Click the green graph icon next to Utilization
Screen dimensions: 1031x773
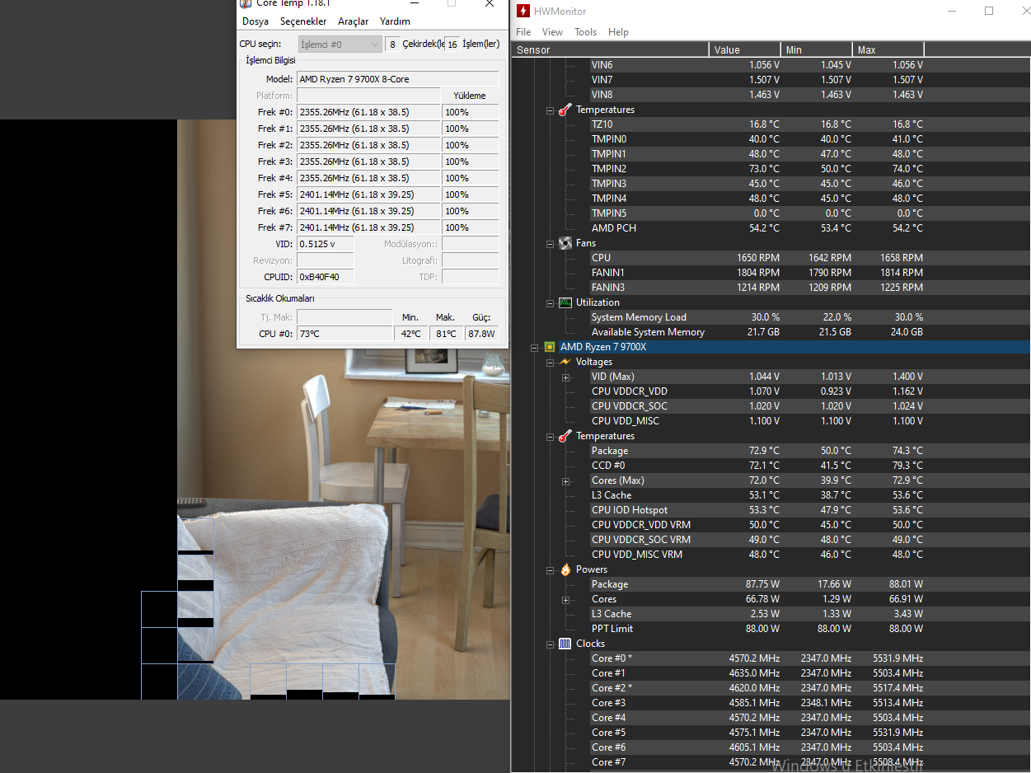(x=565, y=302)
